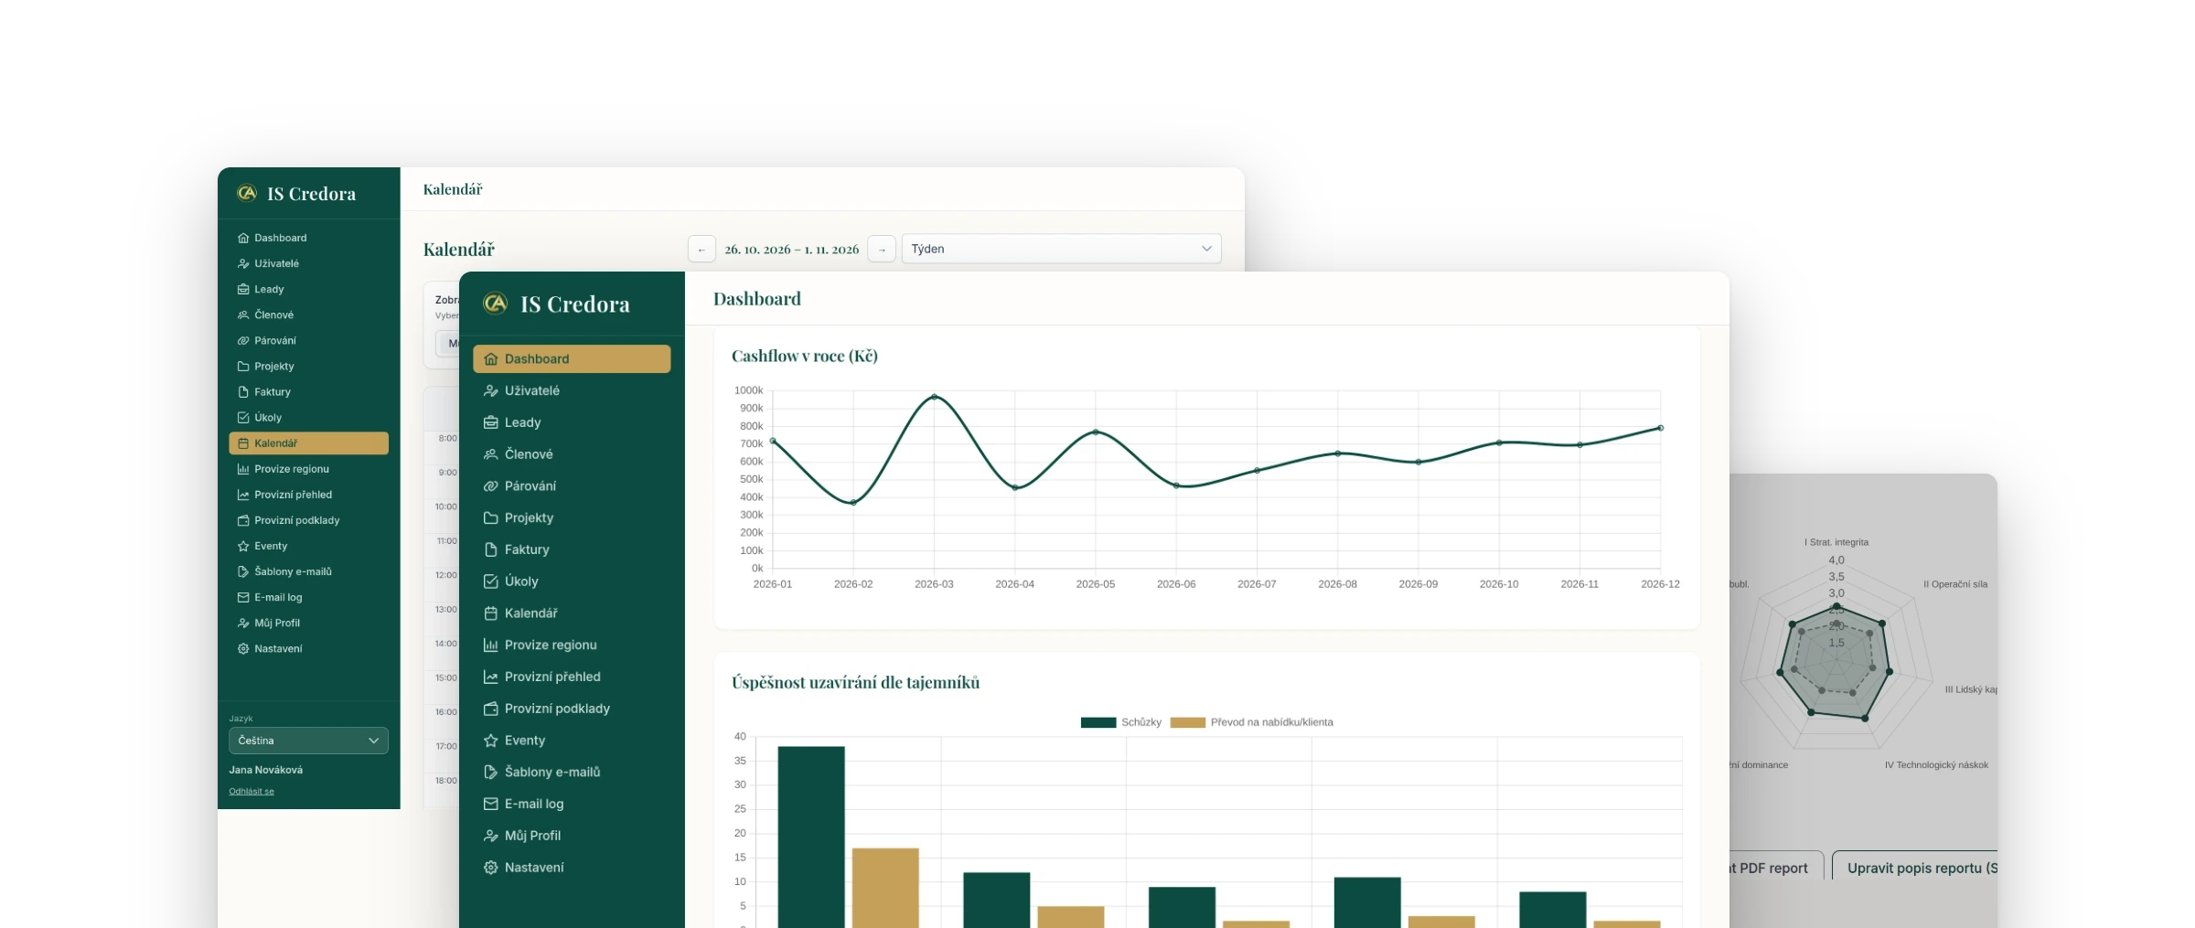
Task: Click the Jana Nováková user name
Action: point(266,770)
